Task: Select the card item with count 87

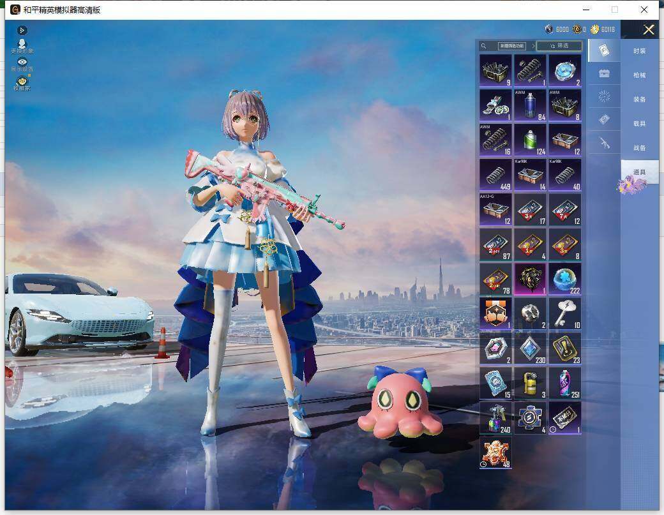Action: tap(495, 244)
